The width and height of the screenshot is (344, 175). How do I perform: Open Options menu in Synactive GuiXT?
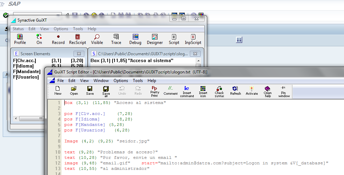pyautogui.click(x=61, y=29)
